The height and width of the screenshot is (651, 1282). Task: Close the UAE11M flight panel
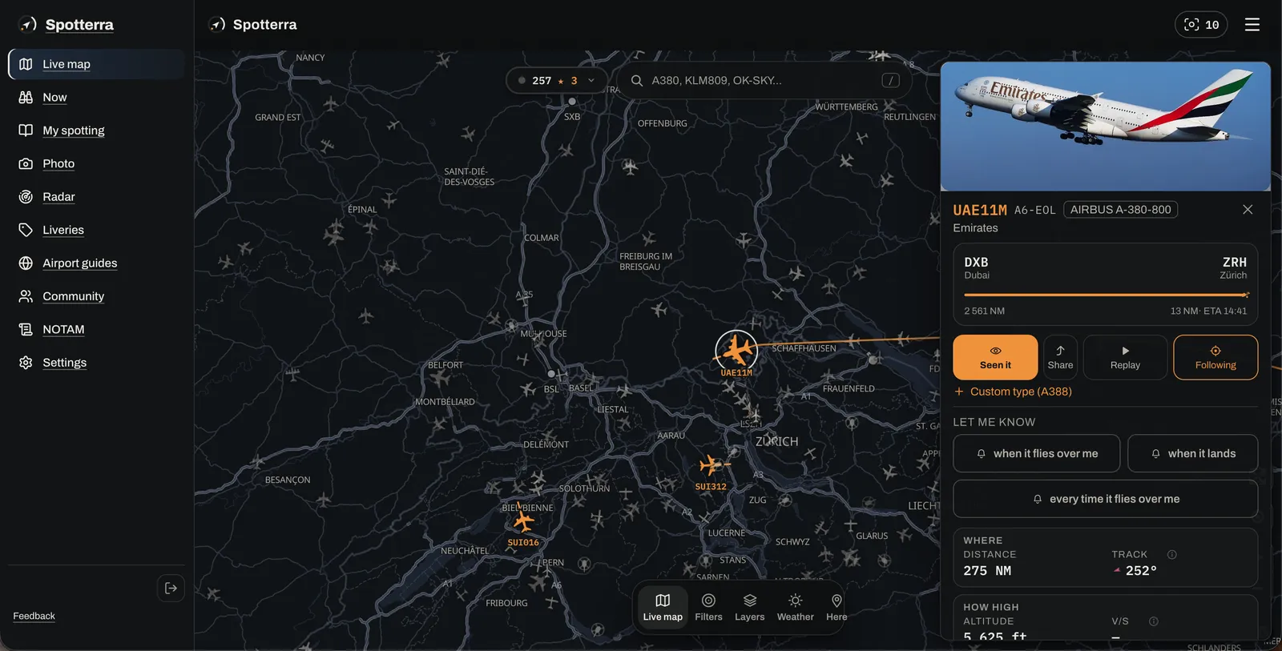[x=1248, y=210]
